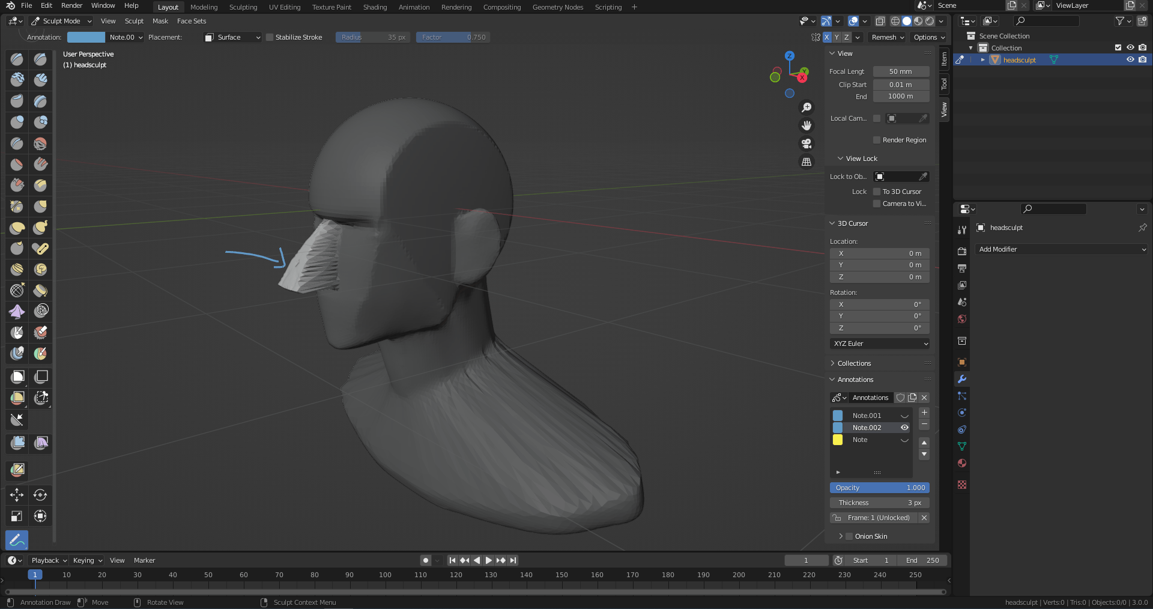This screenshot has width=1153, height=609.
Task: Switch to the Sculpting workspace tab
Action: pos(243,7)
